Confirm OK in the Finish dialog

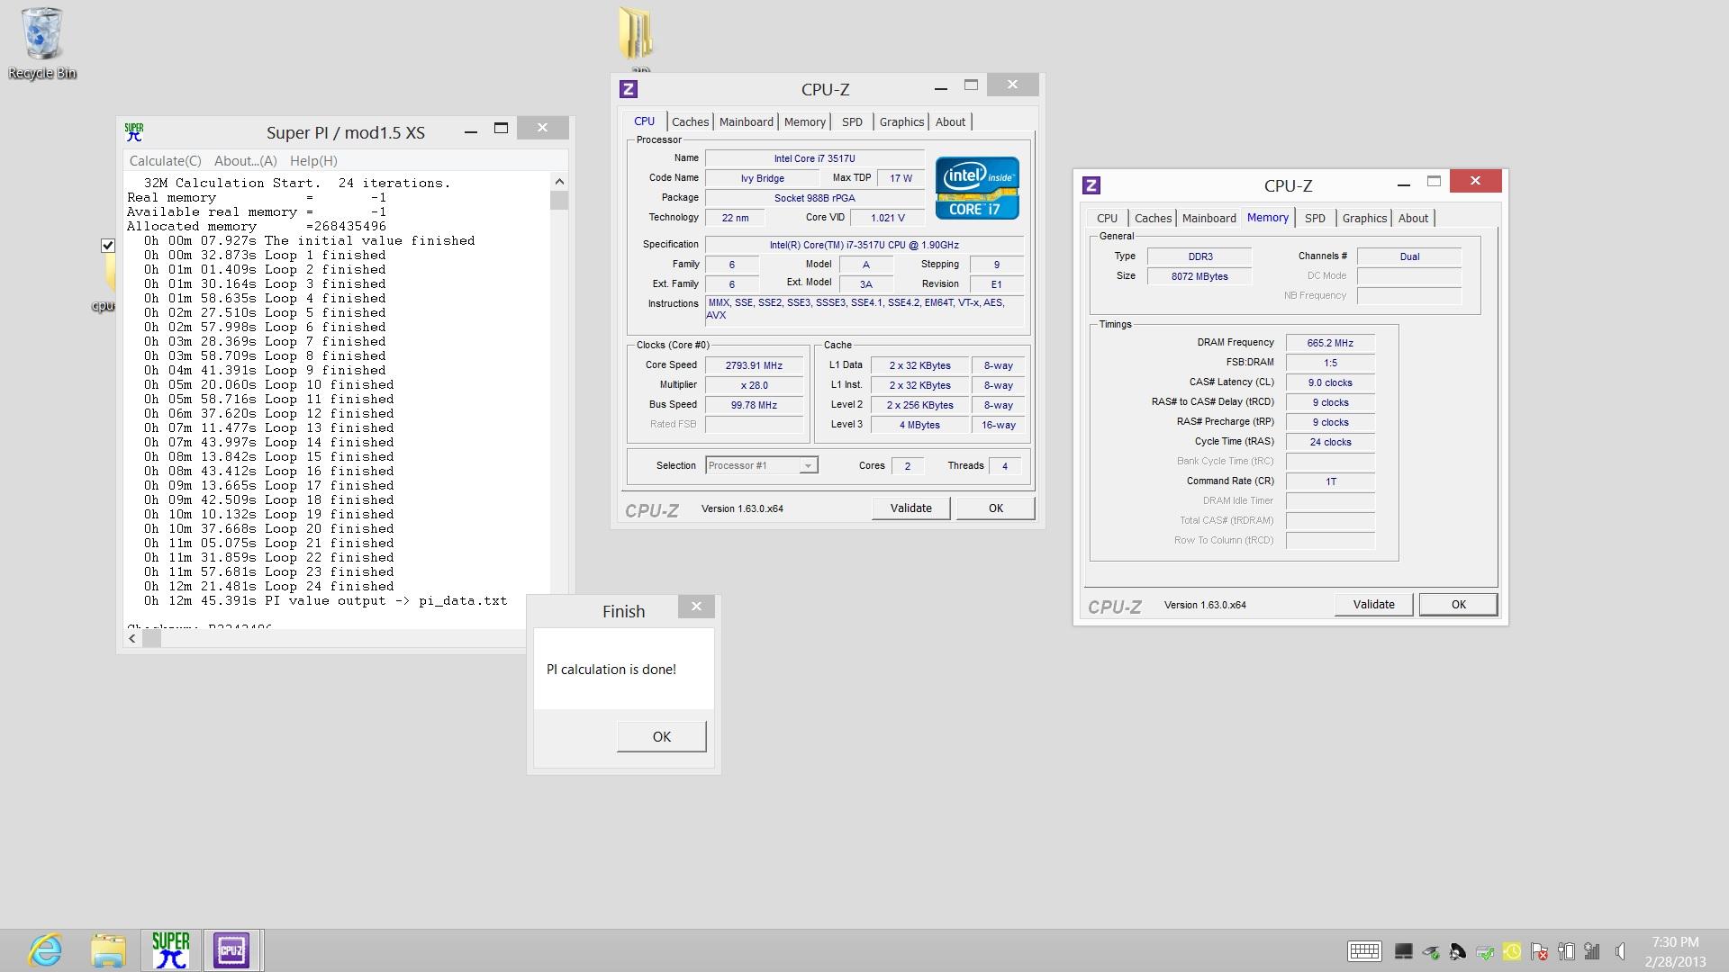[661, 736]
